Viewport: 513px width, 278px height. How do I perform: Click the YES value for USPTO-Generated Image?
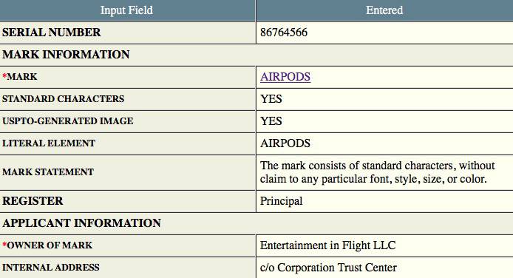[x=271, y=121]
